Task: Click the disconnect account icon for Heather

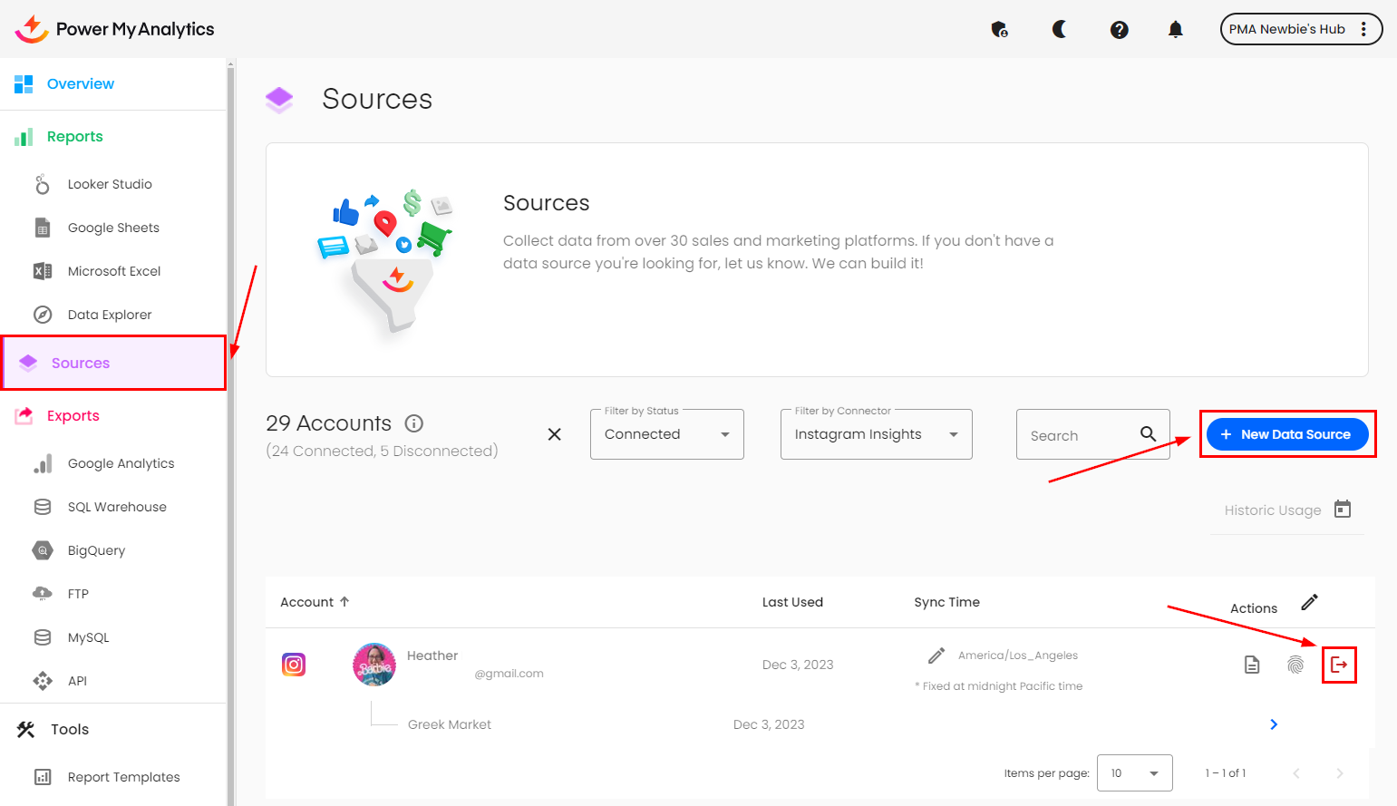Action: tap(1339, 665)
